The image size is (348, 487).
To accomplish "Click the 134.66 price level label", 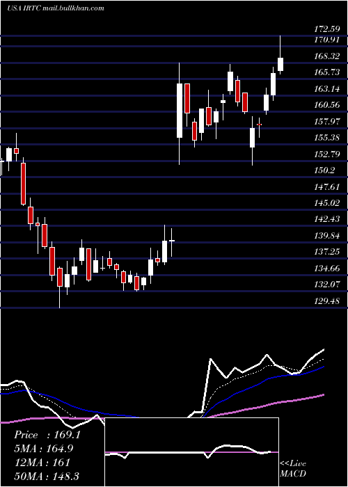I will [327, 269].
